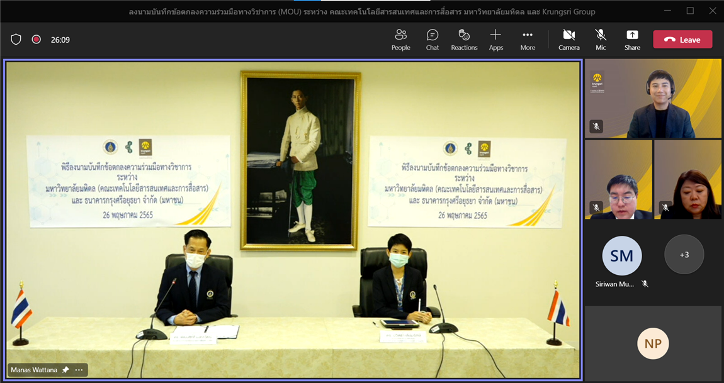Select the video tile of man with glasses

(618, 180)
